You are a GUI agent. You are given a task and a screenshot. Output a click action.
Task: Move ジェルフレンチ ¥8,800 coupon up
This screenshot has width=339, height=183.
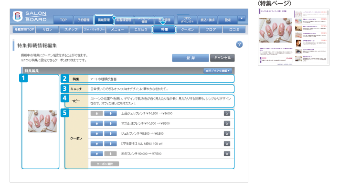[96, 134]
